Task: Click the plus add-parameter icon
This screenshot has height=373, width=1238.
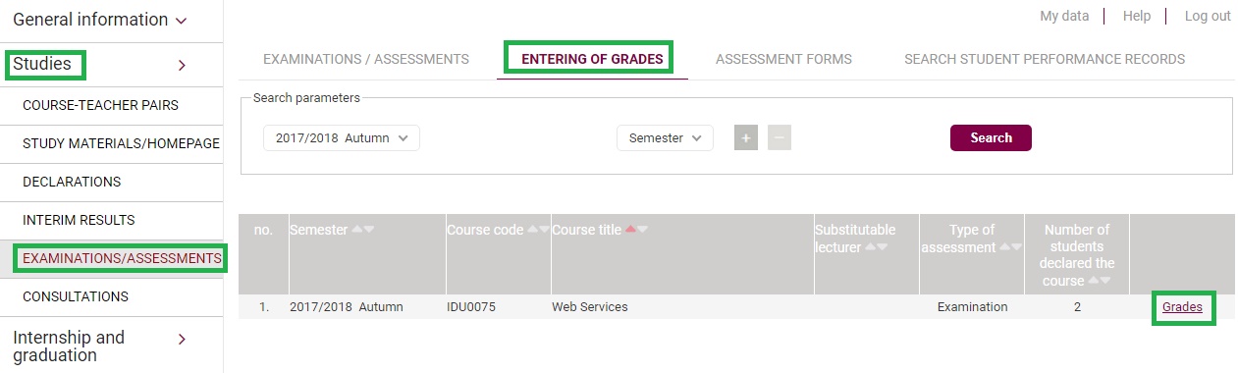Action: [x=746, y=138]
